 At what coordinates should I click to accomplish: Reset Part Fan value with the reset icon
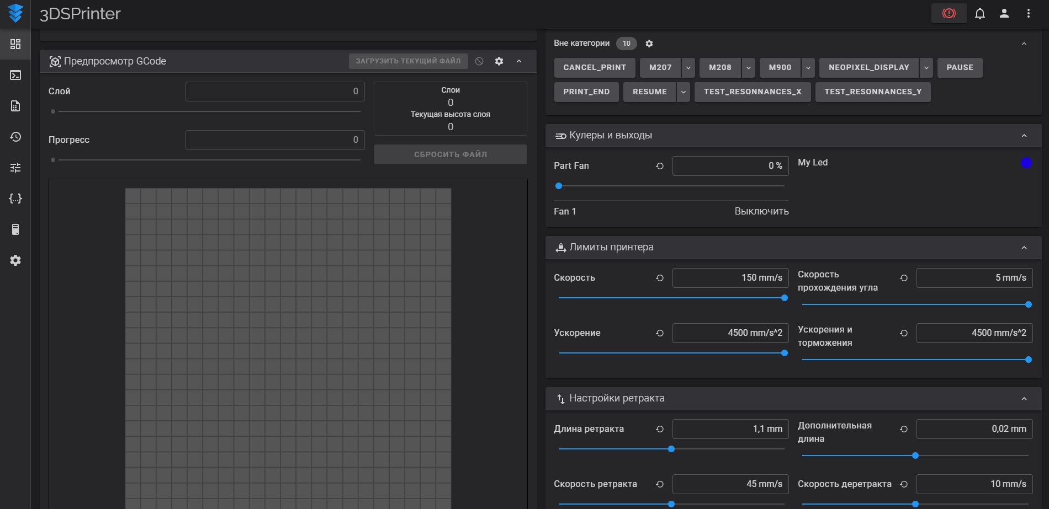[x=660, y=166]
